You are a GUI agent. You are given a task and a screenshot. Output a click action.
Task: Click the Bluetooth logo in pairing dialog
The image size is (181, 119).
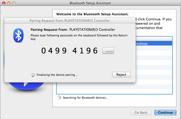[18, 35]
